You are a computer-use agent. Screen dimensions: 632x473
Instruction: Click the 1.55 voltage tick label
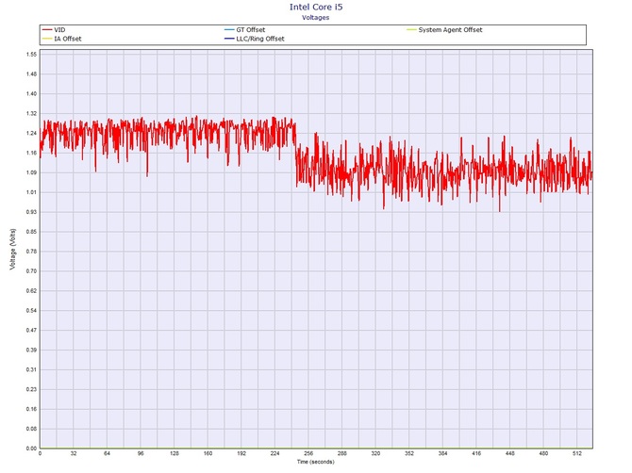point(31,55)
